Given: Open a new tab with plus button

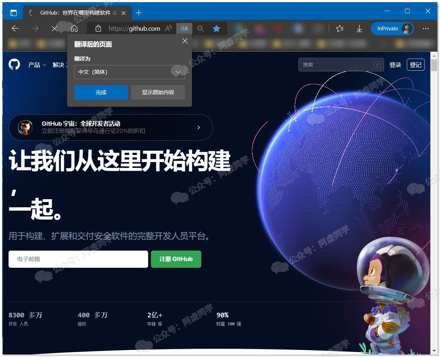Looking at the screenshot, I should (139, 13).
